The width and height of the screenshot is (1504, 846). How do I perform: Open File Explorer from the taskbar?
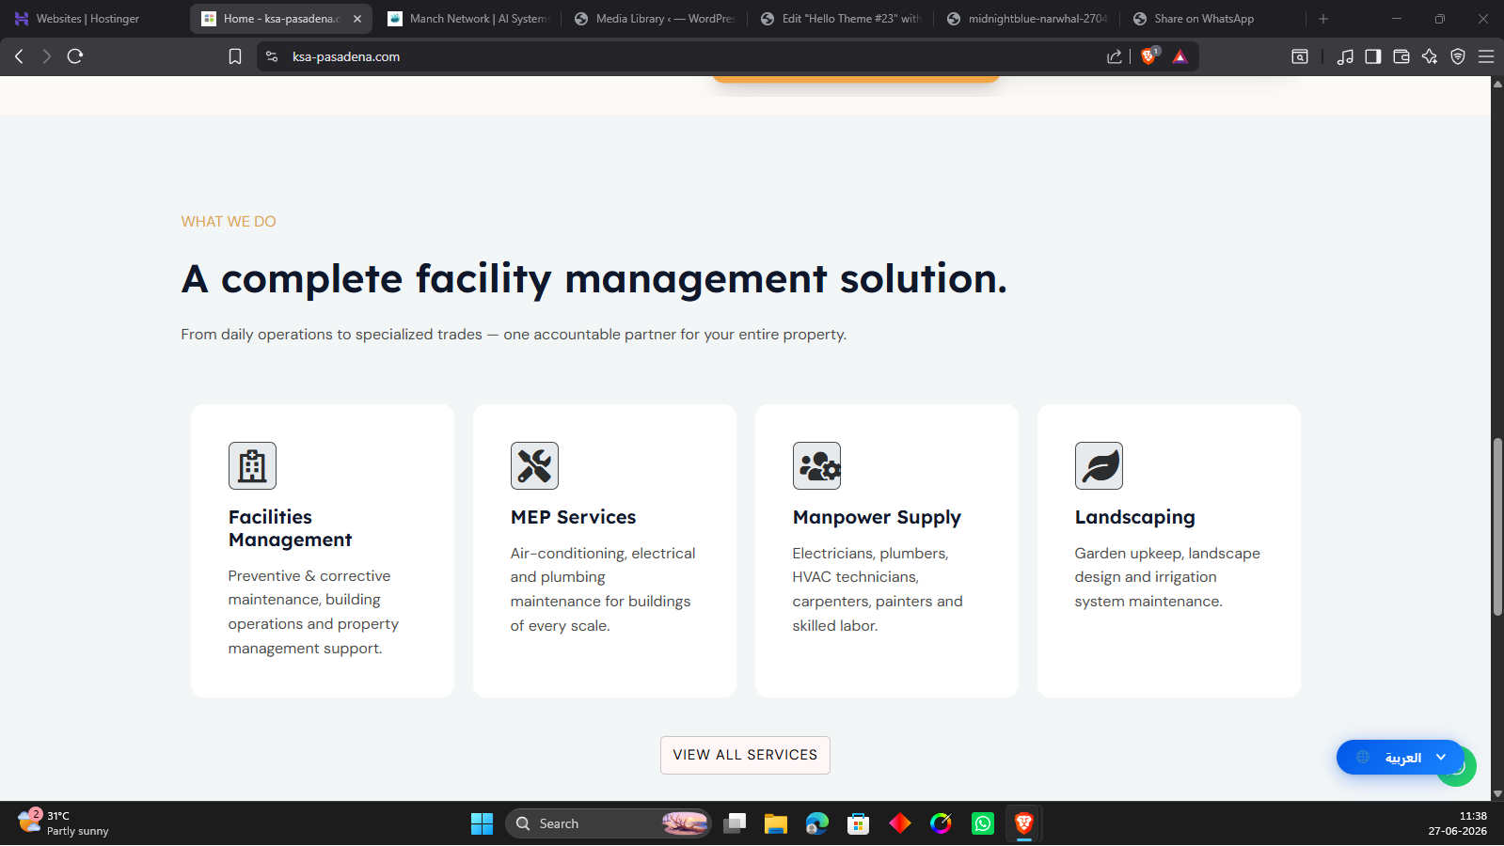(x=775, y=823)
